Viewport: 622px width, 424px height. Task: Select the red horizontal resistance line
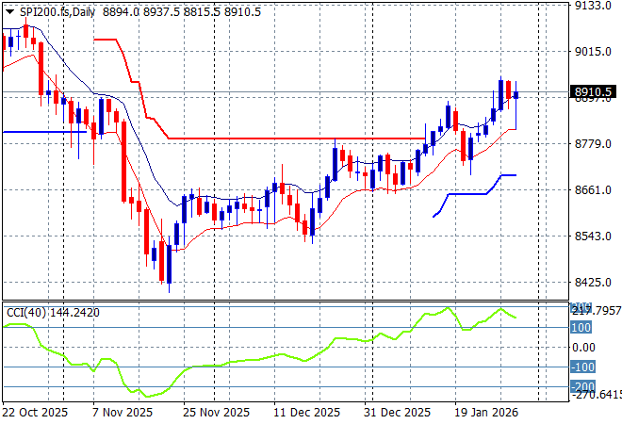(x=297, y=139)
